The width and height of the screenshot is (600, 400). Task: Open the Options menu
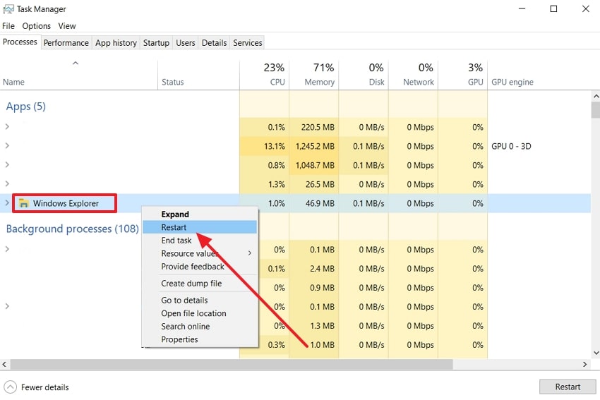click(x=36, y=26)
